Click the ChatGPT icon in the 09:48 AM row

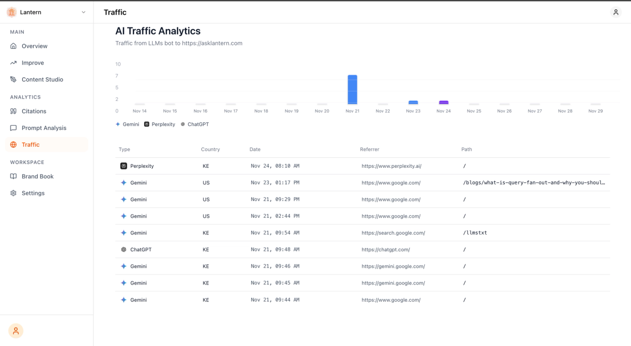pos(124,250)
